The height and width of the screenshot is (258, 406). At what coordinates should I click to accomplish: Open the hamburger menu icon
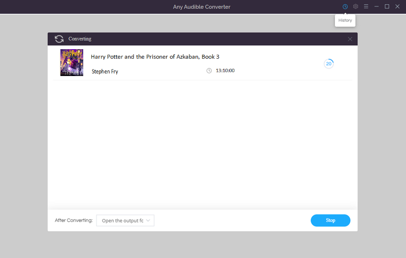366,6
